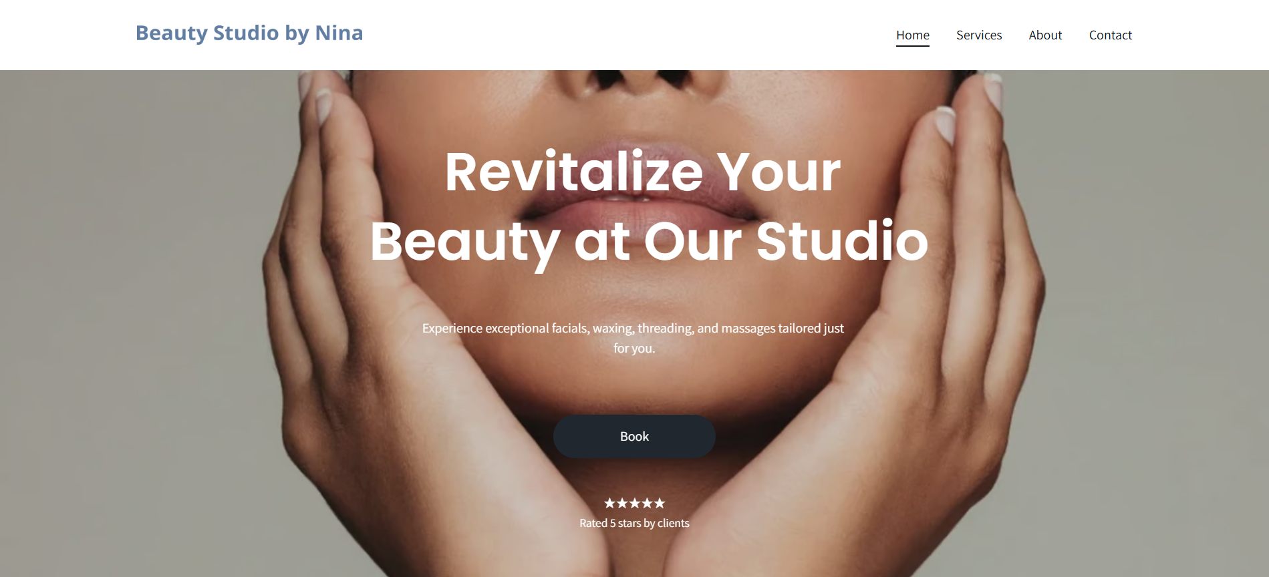Open the Home navigation item
Viewport: 1269px width, 577px height.
pos(913,35)
